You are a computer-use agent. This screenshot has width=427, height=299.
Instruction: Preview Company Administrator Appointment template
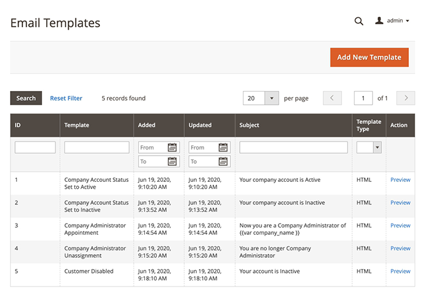pos(400,225)
